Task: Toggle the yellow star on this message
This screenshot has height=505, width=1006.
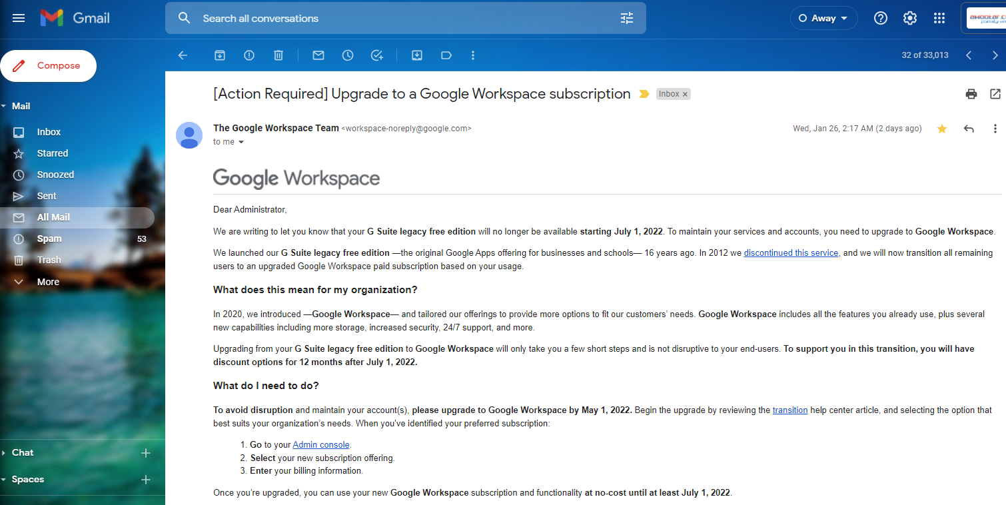Action: 942,129
